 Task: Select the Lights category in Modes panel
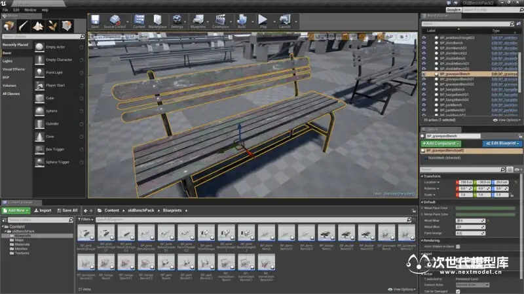tap(8, 60)
